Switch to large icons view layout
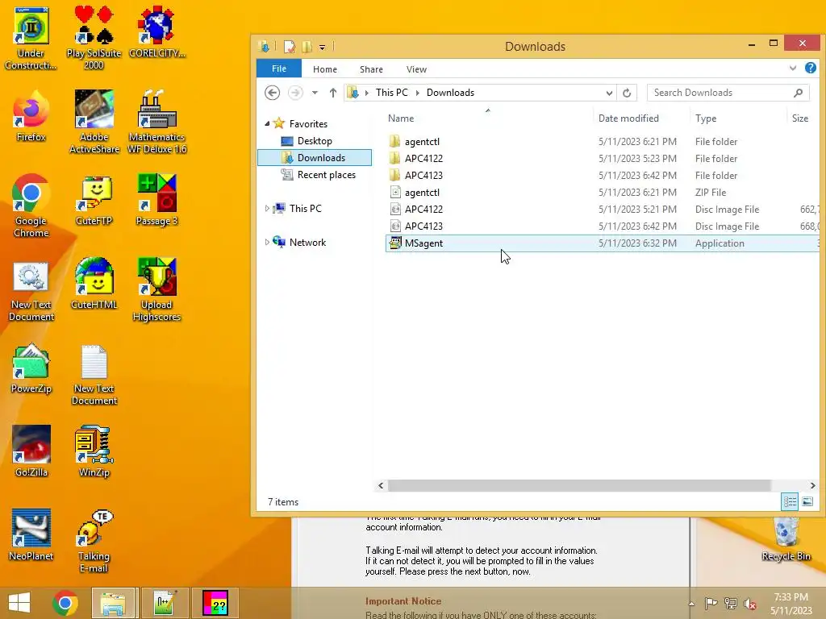 pyautogui.click(x=807, y=501)
